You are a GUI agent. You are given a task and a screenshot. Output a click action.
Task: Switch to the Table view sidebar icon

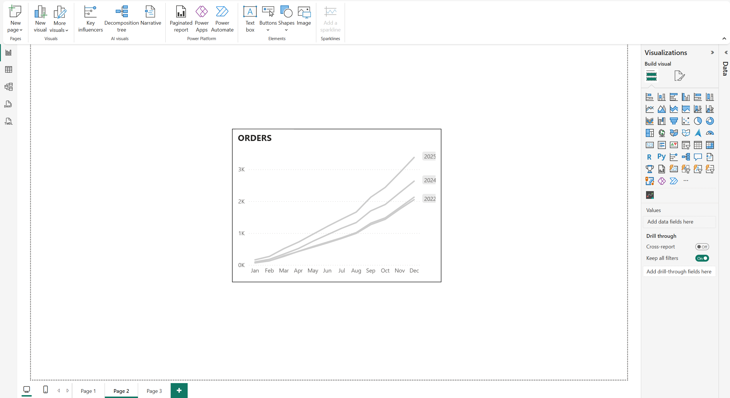tap(8, 70)
